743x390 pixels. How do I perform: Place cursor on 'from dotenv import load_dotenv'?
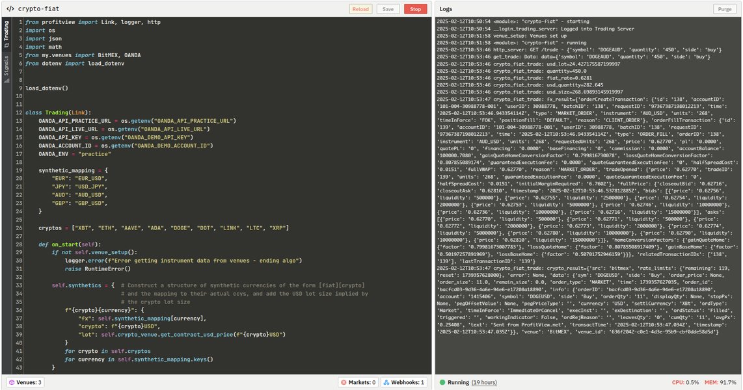coord(75,64)
